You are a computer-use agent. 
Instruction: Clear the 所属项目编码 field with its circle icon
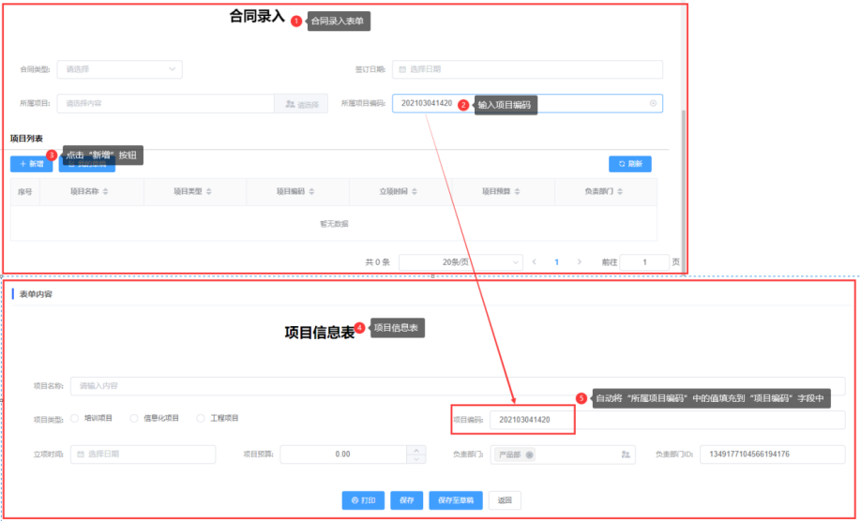[x=653, y=103]
